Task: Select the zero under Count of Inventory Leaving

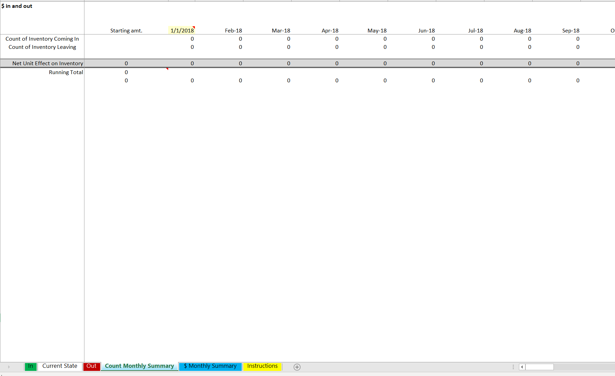Action: [x=192, y=47]
